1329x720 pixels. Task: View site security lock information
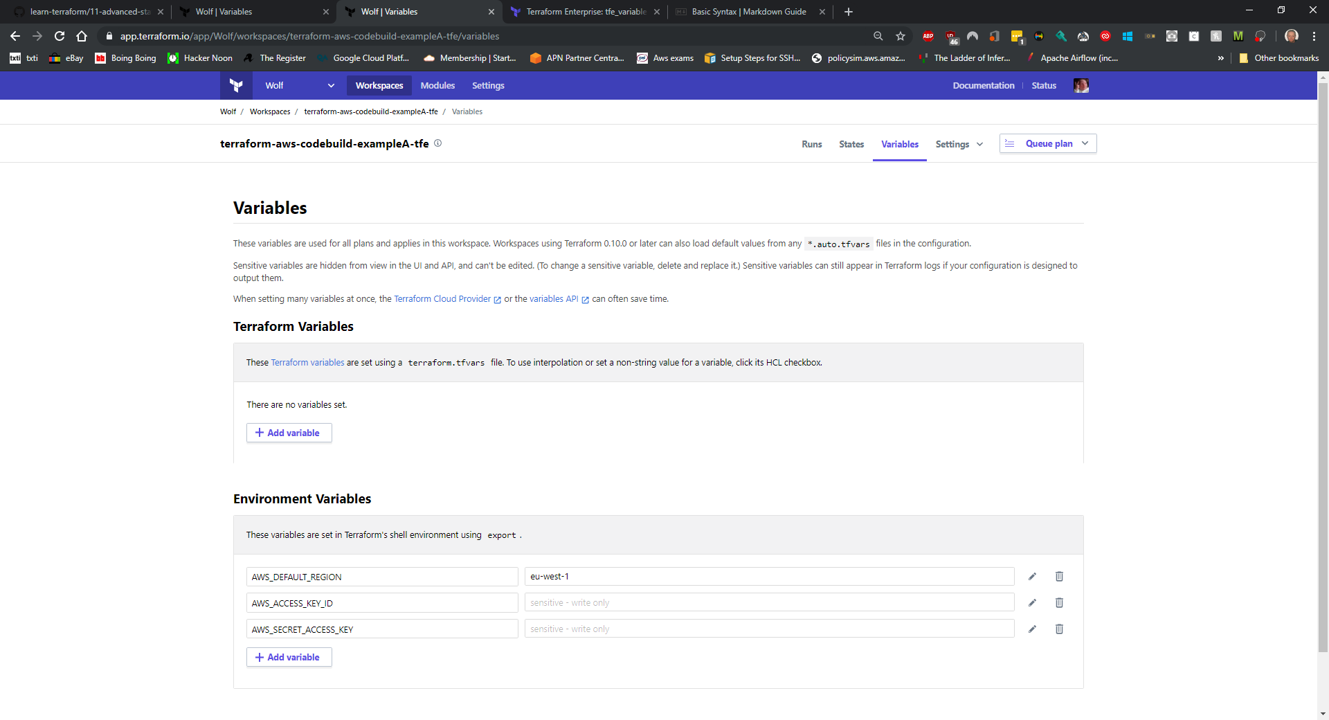pyautogui.click(x=109, y=36)
